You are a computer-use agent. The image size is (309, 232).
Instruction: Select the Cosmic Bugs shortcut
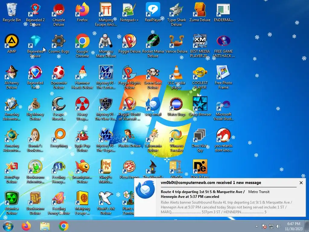(x=59, y=44)
